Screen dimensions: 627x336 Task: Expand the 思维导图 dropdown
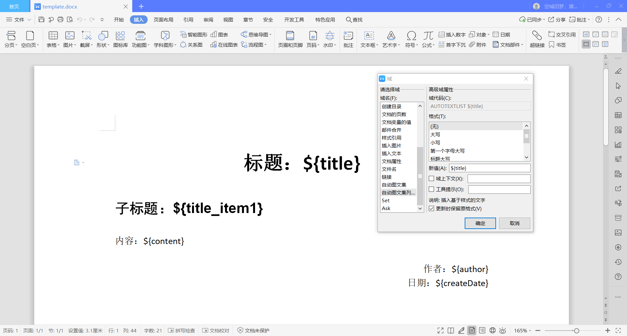point(270,35)
